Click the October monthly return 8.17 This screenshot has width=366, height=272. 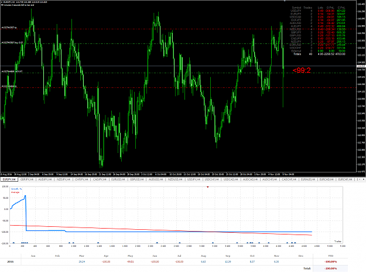[252, 261]
